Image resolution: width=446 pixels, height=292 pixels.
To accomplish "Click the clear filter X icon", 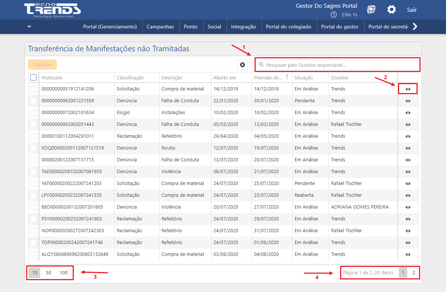I will coord(242,65).
